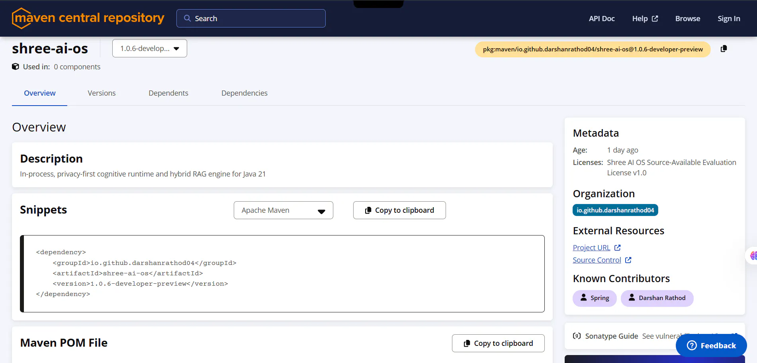Click the search magnifier icon
The height and width of the screenshot is (363, 757).
click(187, 18)
